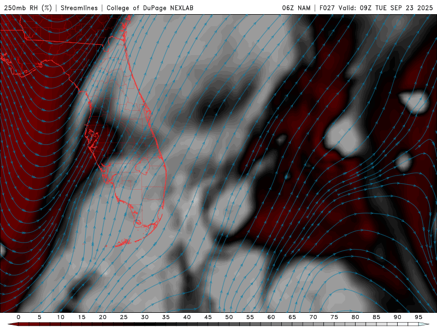The image size is (437, 327).
Task: Click the colorbar label "40"
Action: click(187, 317)
